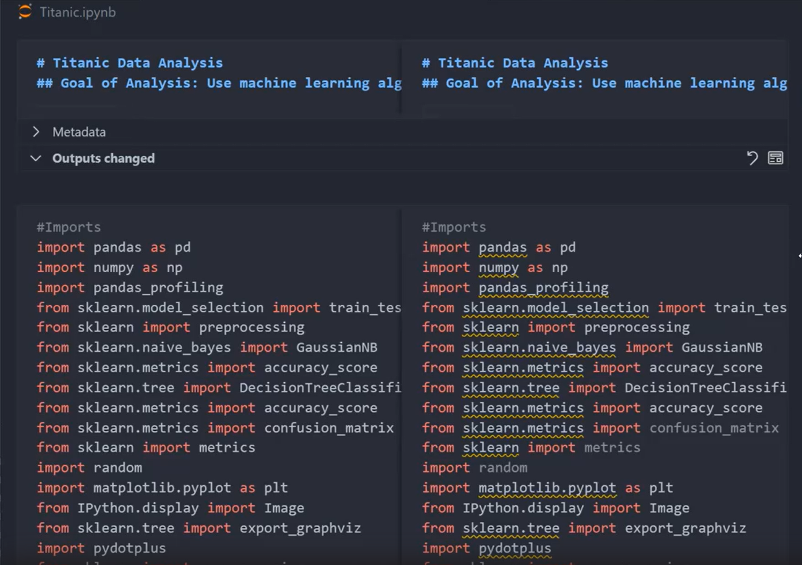This screenshot has height=565, width=802.
Task: Collapse the Outputs changed chevron
Action: point(36,158)
